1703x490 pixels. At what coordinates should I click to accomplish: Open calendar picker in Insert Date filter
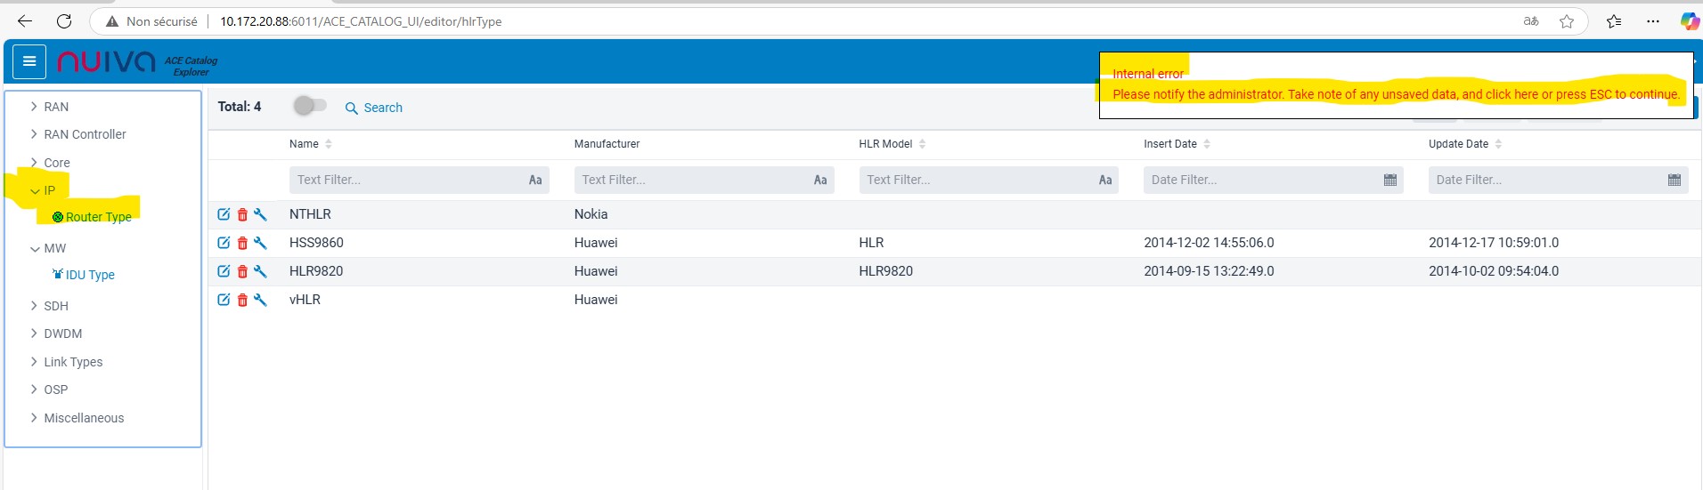click(1389, 181)
